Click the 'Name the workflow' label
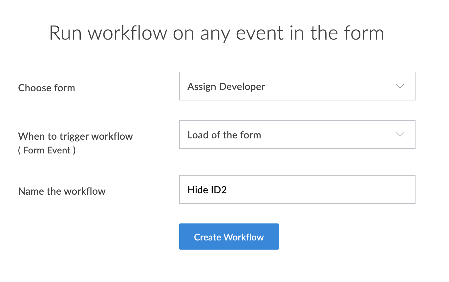The height and width of the screenshot is (282, 449). [x=62, y=191]
